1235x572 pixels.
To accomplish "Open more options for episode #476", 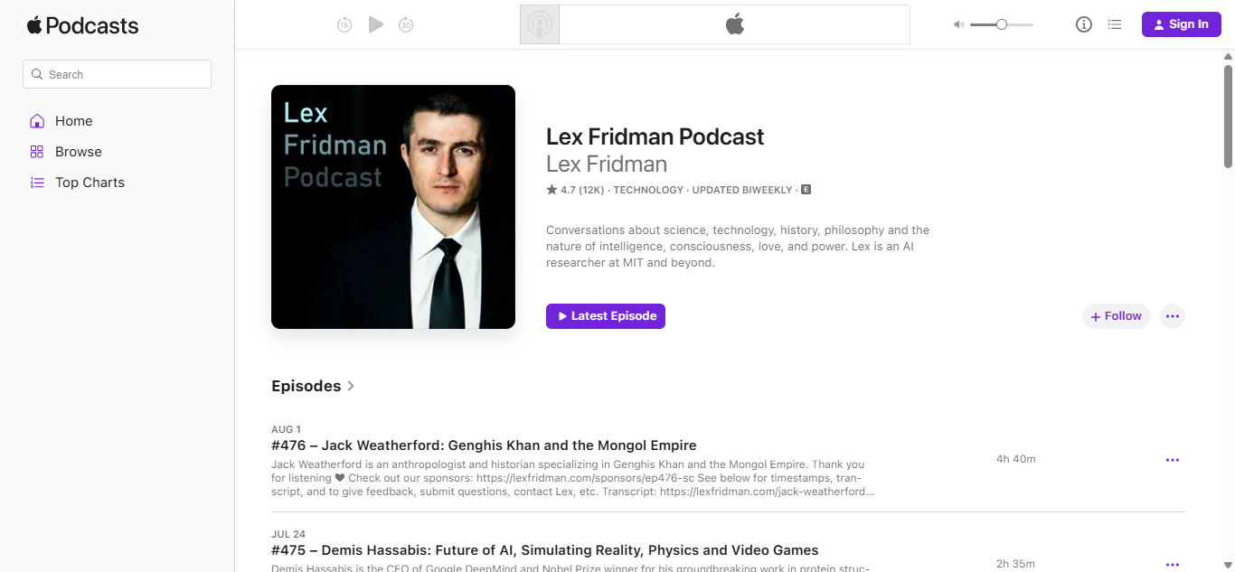I will [1173, 460].
